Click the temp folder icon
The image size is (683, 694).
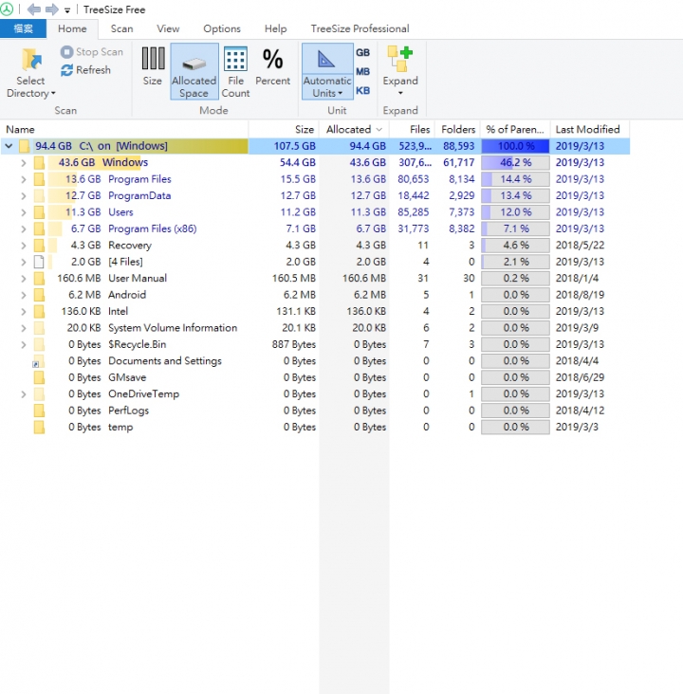coord(39,427)
